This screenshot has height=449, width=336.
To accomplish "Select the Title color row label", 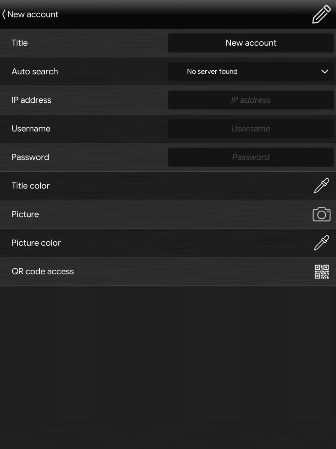I will tap(31, 186).
